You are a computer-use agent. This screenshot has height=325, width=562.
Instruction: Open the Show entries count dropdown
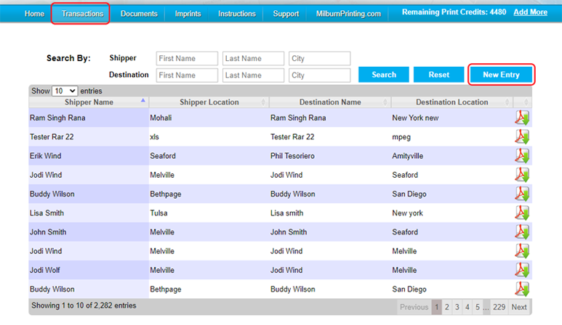tap(64, 91)
